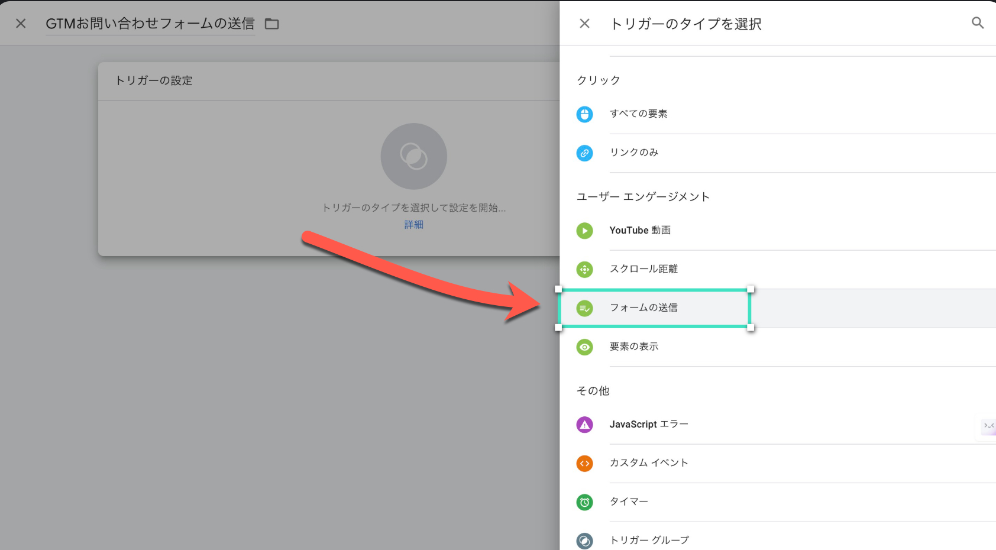Click the スクロール距離 scroll icon
Viewport: 996px width, 550px height.
pyautogui.click(x=584, y=270)
